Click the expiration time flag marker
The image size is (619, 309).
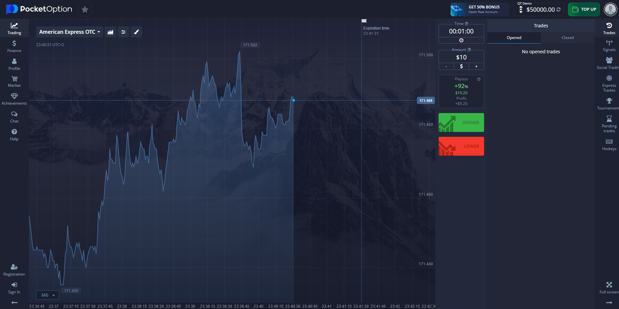(364, 21)
